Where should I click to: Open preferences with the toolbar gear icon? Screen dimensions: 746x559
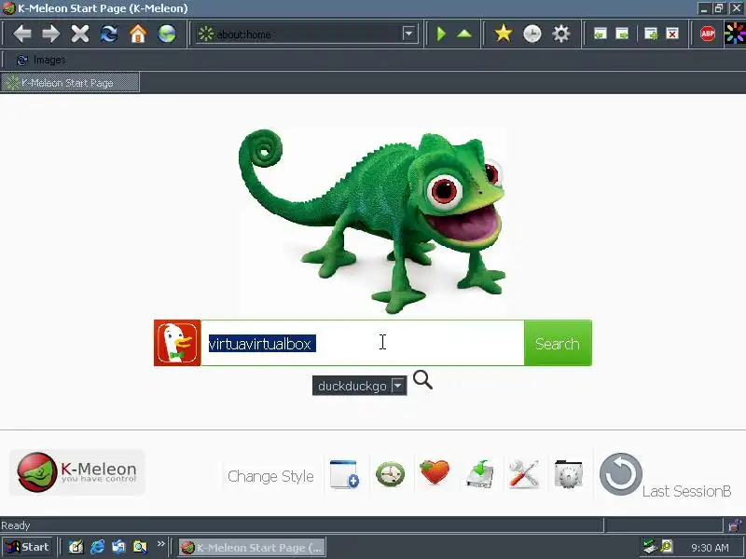561,34
